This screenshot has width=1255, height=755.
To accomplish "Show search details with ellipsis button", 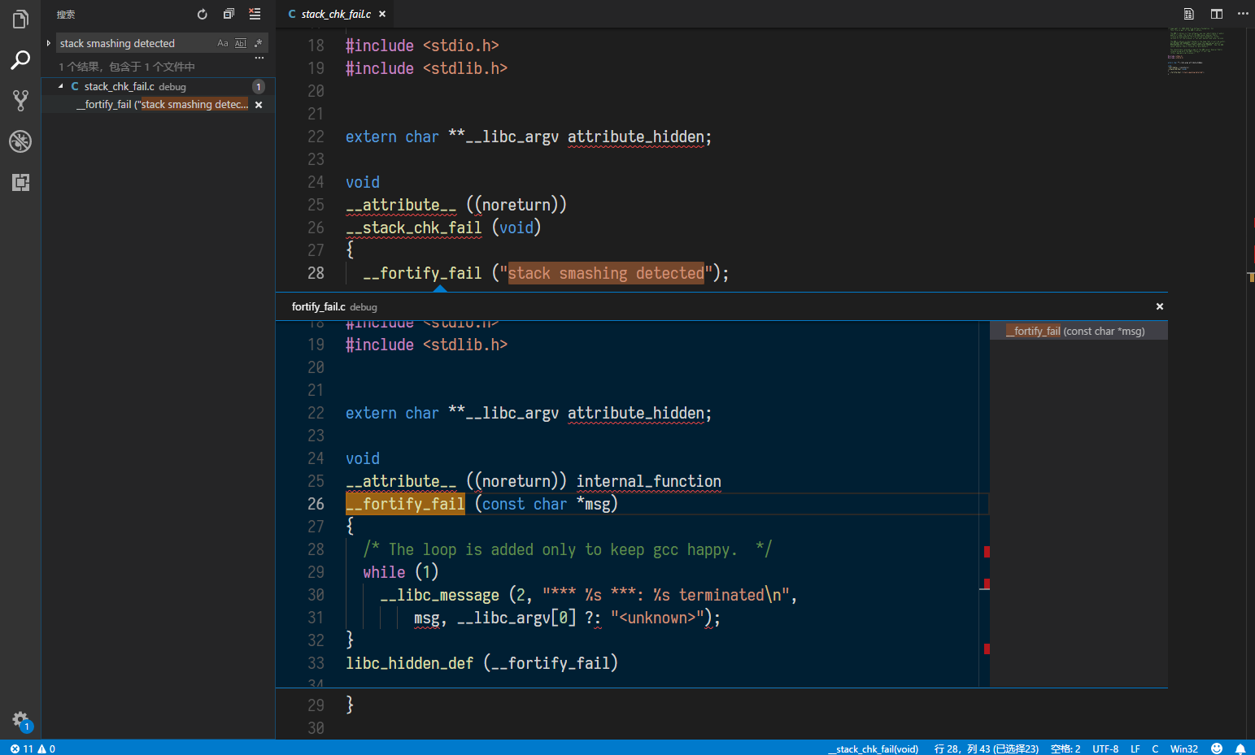I will (x=259, y=59).
